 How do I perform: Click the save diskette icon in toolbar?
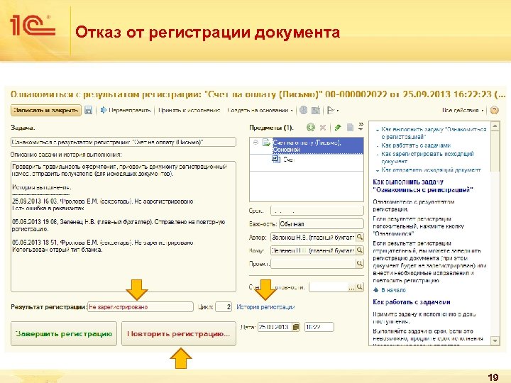coord(88,111)
